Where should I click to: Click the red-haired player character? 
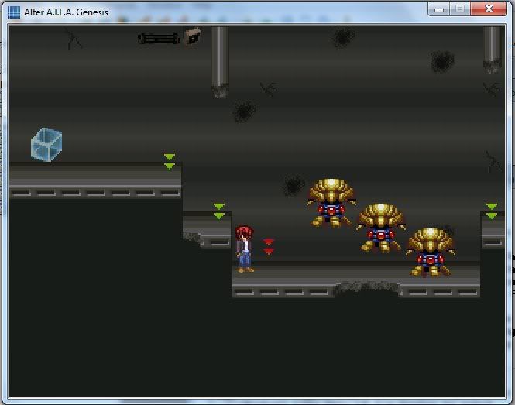click(x=245, y=249)
